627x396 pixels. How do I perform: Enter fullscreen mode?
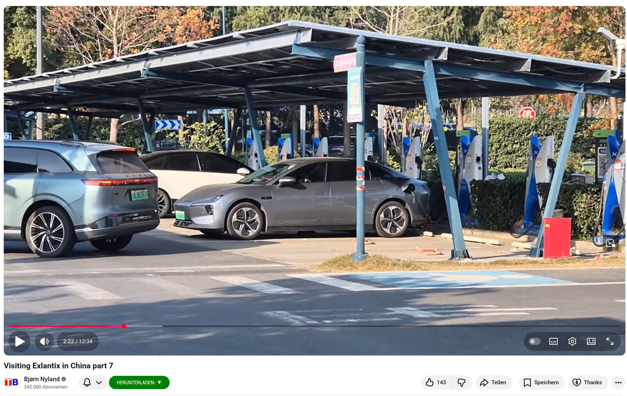coord(610,341)
